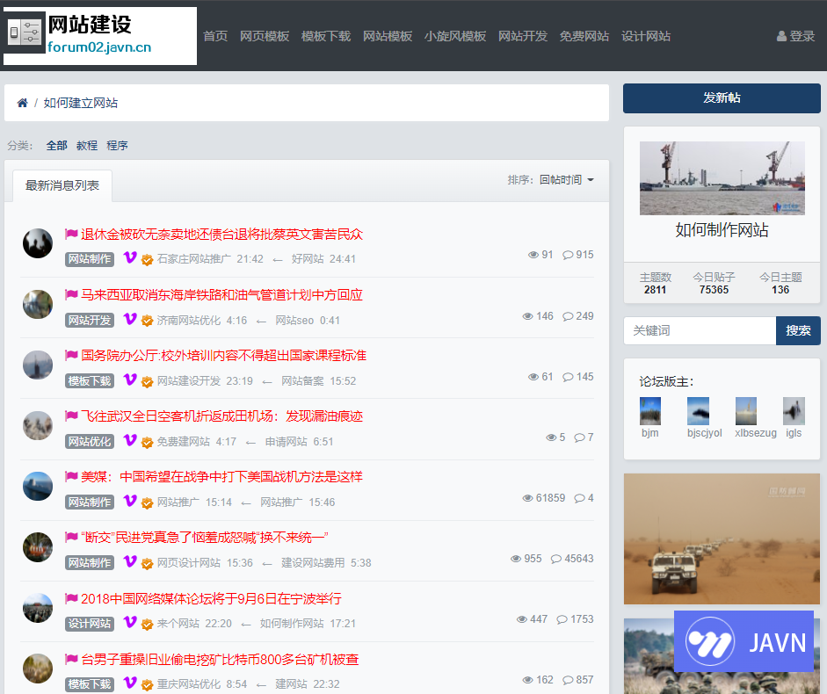Open 模板下载 in the navigation bar
827x694 pixels.
point(325,36)
